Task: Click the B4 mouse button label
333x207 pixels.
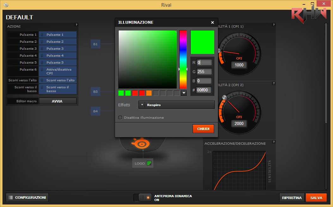Action: pyautogui.click(x=96, y=111)
